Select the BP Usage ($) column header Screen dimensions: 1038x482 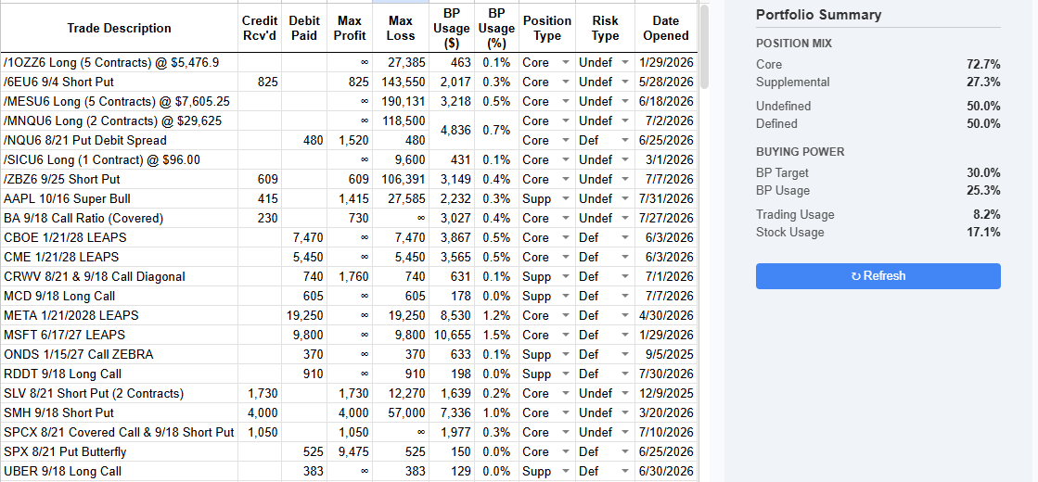pyautogui.click(x=452, y=29)
